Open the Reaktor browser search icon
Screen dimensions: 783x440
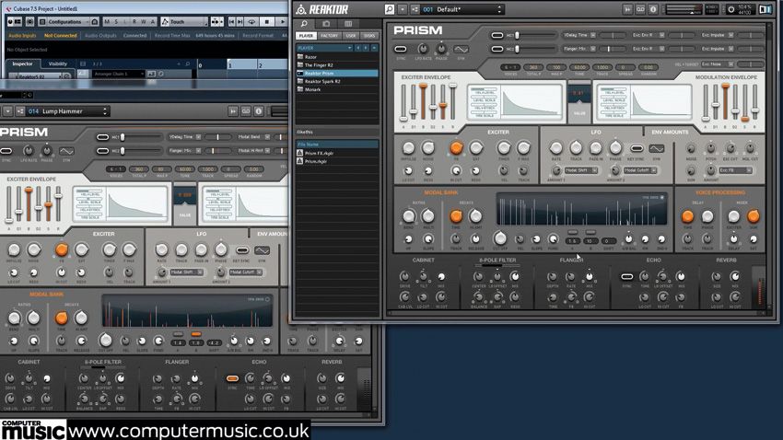(390, 9)
